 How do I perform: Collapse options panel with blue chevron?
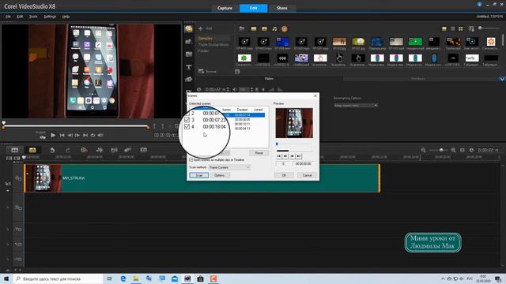(502, 79)
